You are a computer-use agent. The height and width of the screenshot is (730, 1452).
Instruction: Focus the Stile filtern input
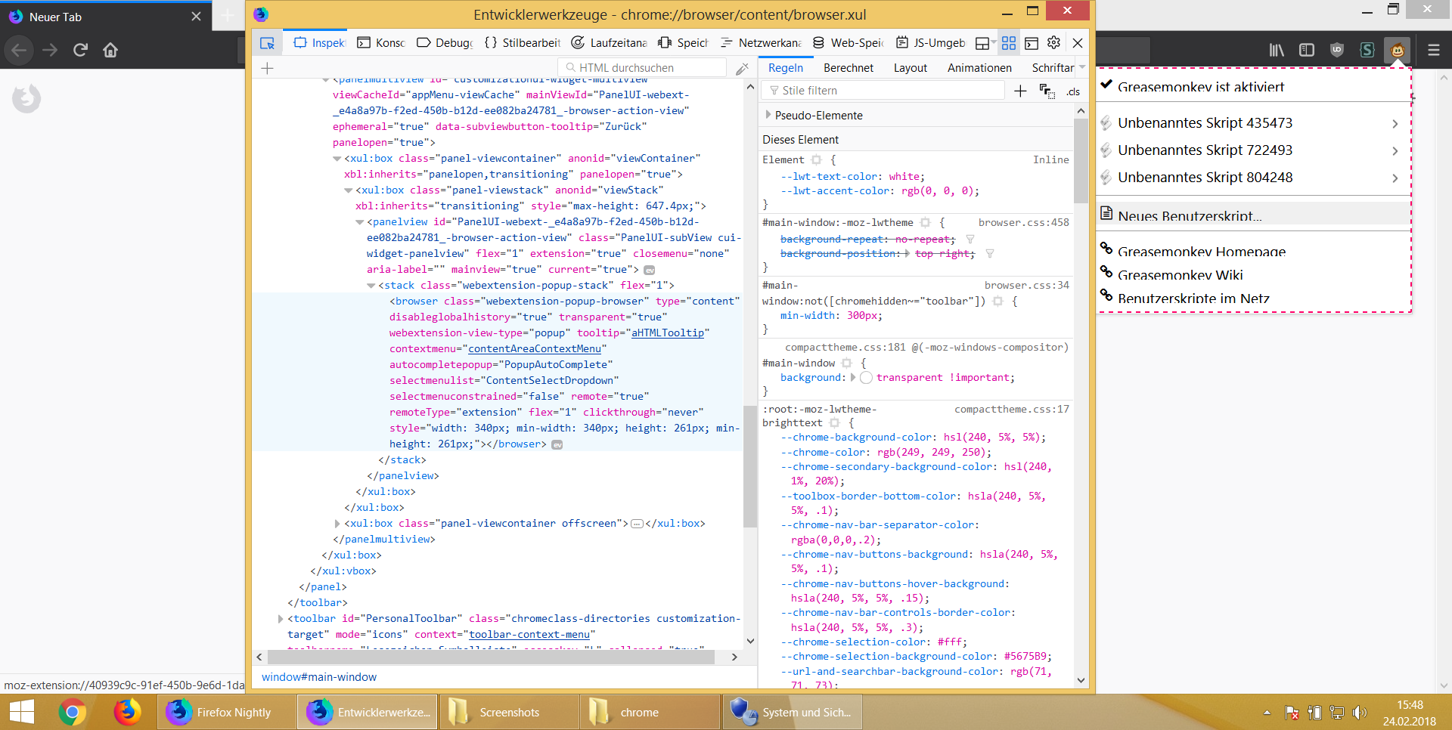pos(883,91)
